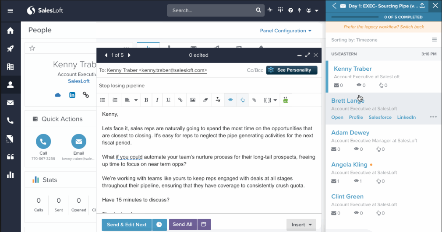Image resolution: width=442 pixels, height=232 pixels.
Task: Click the search magnifier icon
Action: coord(258,10)
